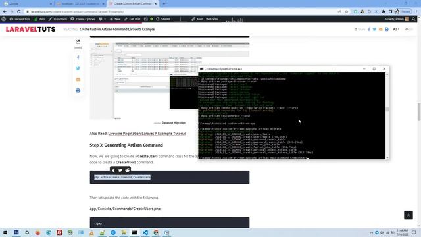The image size is (421, 237).
Task: Open Theme Options in the admin bar
Action: (83, 19)
